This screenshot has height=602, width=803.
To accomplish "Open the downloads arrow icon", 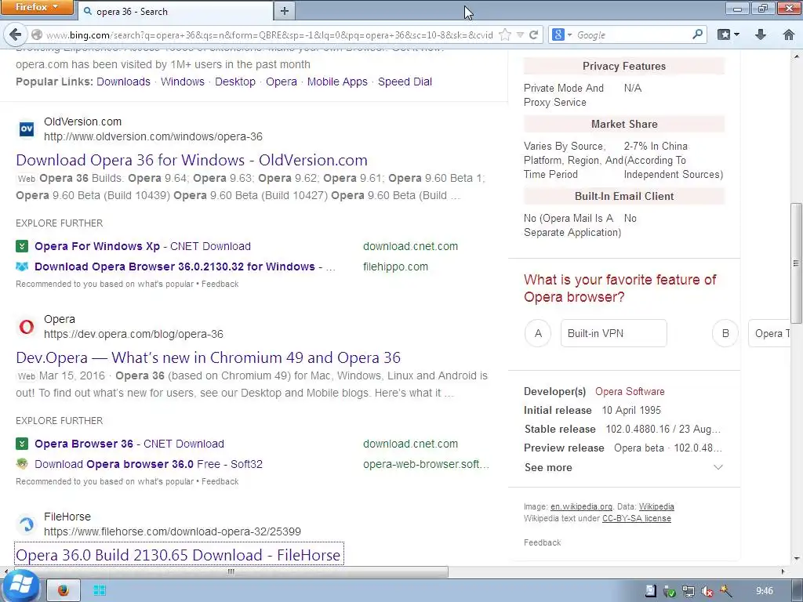I will point(761,34).
